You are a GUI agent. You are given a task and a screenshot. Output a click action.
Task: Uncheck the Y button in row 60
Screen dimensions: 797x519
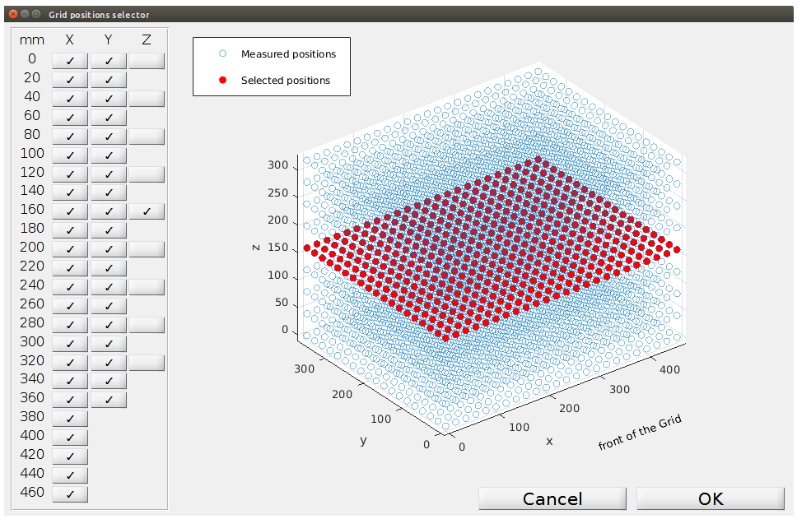pos(109,118)
